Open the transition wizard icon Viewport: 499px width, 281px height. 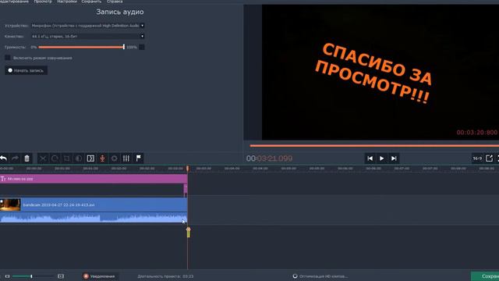[90, 158]
